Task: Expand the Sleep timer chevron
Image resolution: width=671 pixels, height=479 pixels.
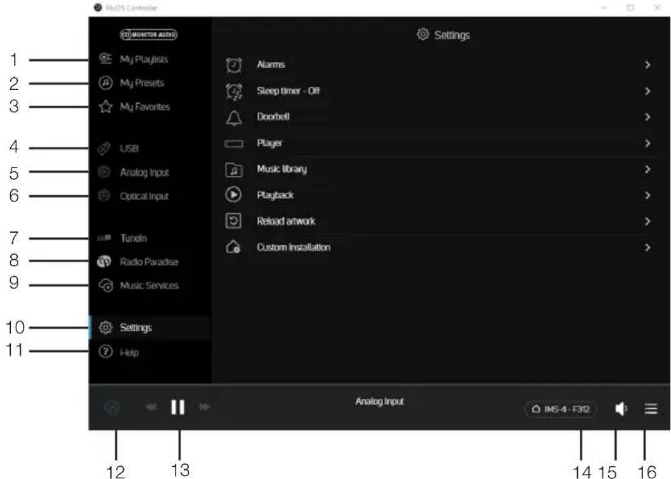Action: [647, 91]
